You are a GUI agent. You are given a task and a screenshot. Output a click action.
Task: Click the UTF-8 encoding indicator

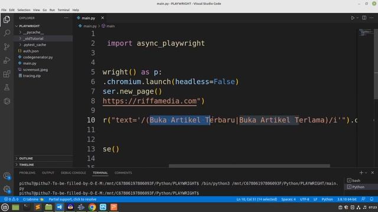(x=305, y=199)
